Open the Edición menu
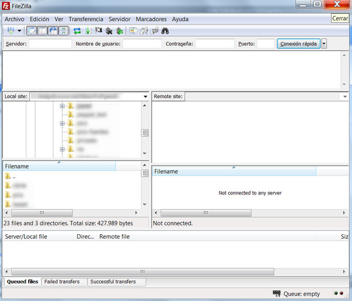The height and width of the screenshot is (301, 352). (39, 19)
